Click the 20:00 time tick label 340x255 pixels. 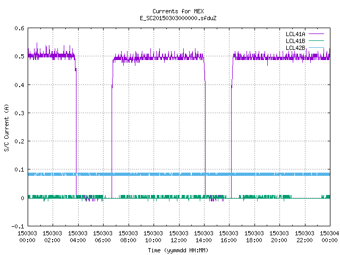279,240
